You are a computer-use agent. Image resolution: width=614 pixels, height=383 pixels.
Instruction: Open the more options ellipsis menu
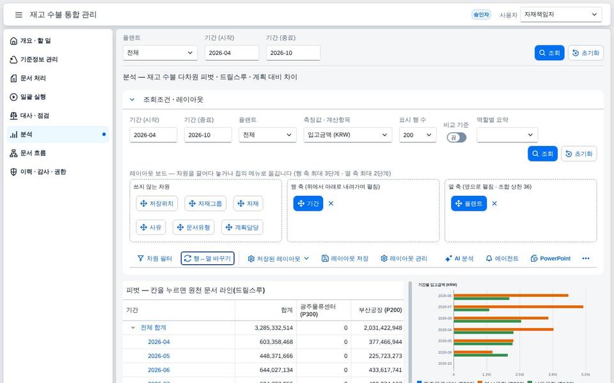[586, 259]
